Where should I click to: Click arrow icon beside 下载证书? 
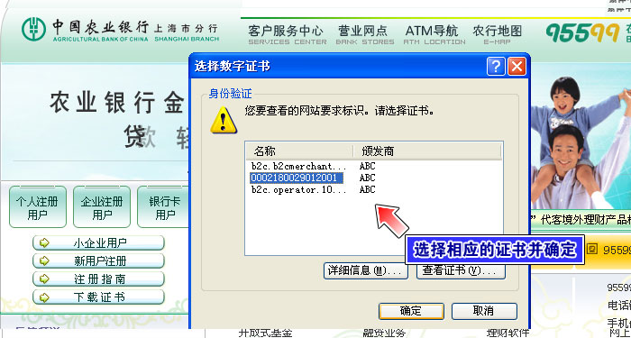(44, 297)
